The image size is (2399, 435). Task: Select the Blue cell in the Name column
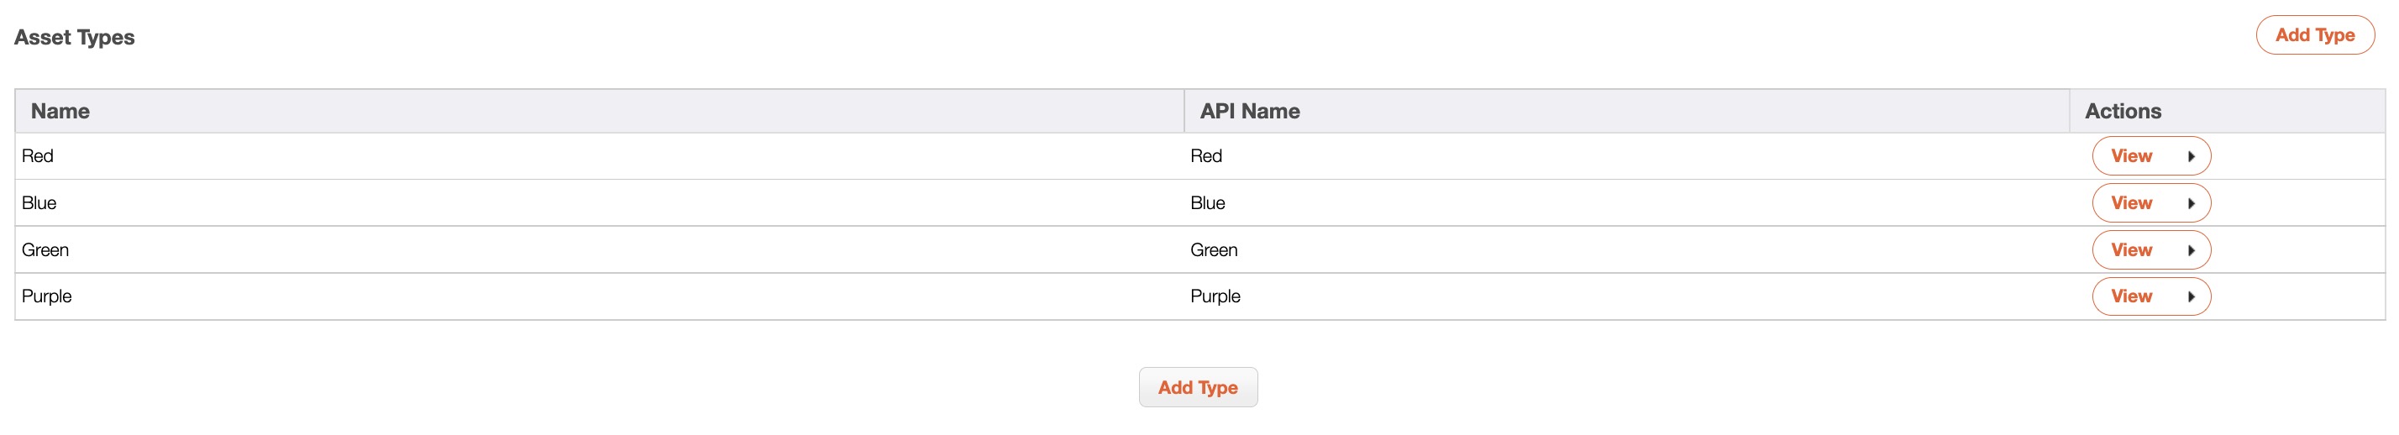(x=39, y=203)
